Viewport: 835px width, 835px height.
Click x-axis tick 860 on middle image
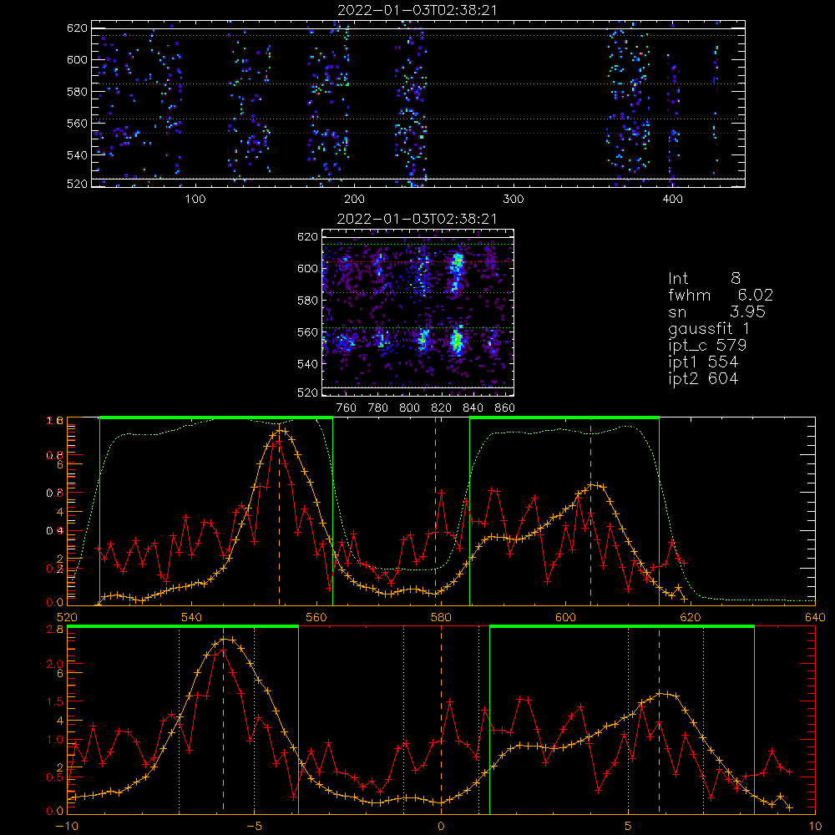point(505,408)
